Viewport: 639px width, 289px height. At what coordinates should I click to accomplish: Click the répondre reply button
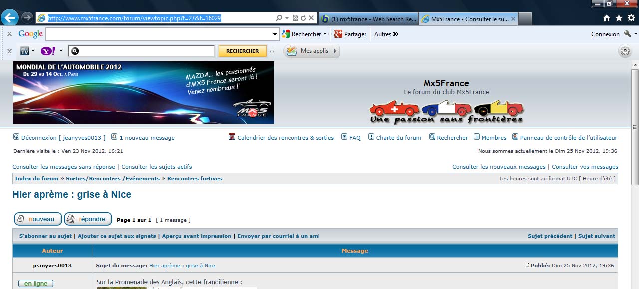(x=88, y=219)
